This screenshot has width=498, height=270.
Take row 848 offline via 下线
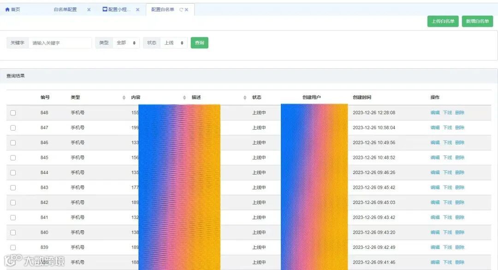coord(447,113)
